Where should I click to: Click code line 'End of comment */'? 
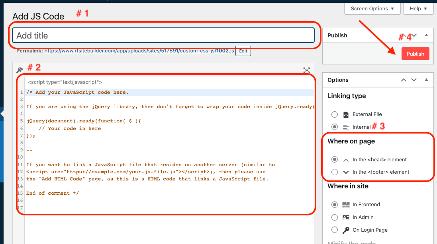[53, 194]
